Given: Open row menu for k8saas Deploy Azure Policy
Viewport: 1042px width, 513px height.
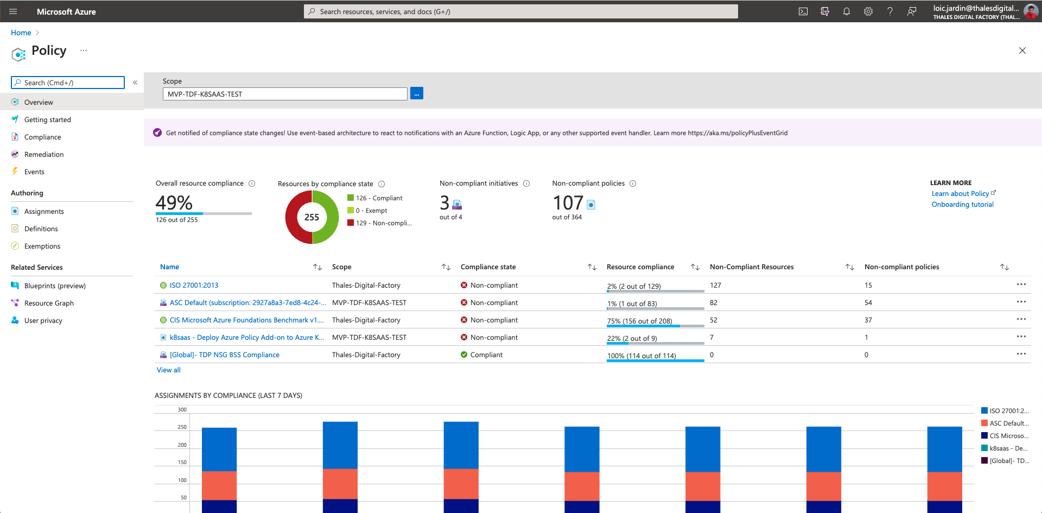Looking at the screenshot, I should click(x=1021, y=337).
